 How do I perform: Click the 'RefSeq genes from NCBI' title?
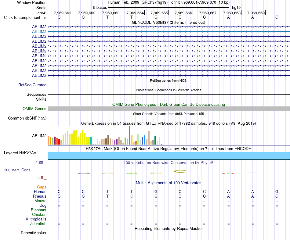pos(169,81)
